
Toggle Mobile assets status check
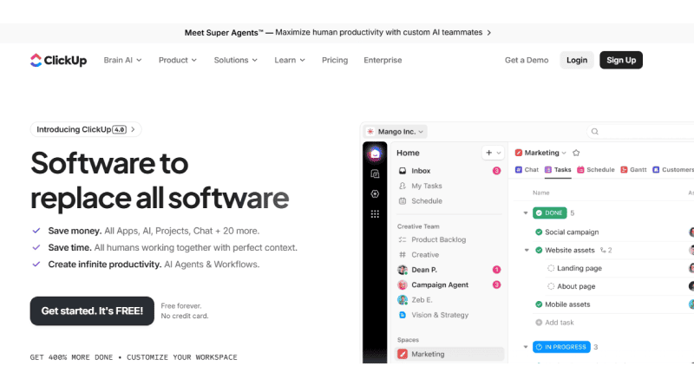(x=539, y=304)
